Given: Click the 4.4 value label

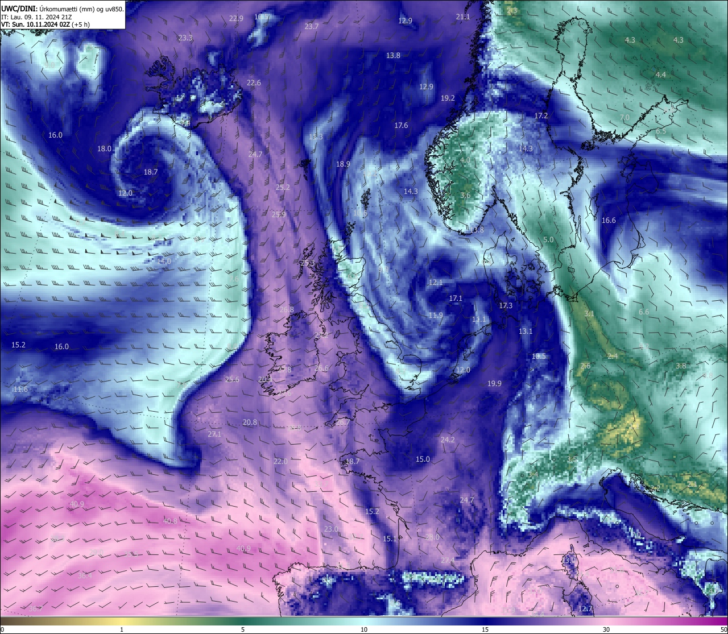Looking at the screenshot, I should [x=660, y=75].
